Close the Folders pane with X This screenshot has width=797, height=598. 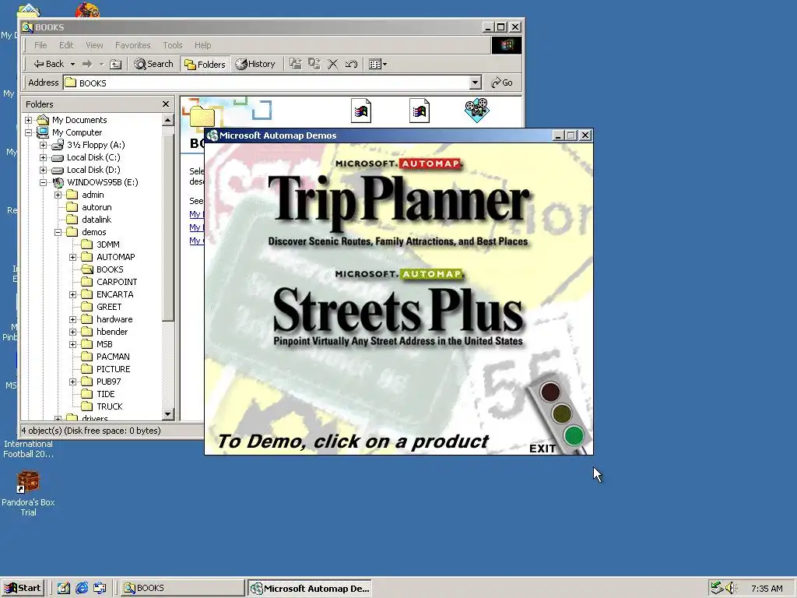(165, 104)
